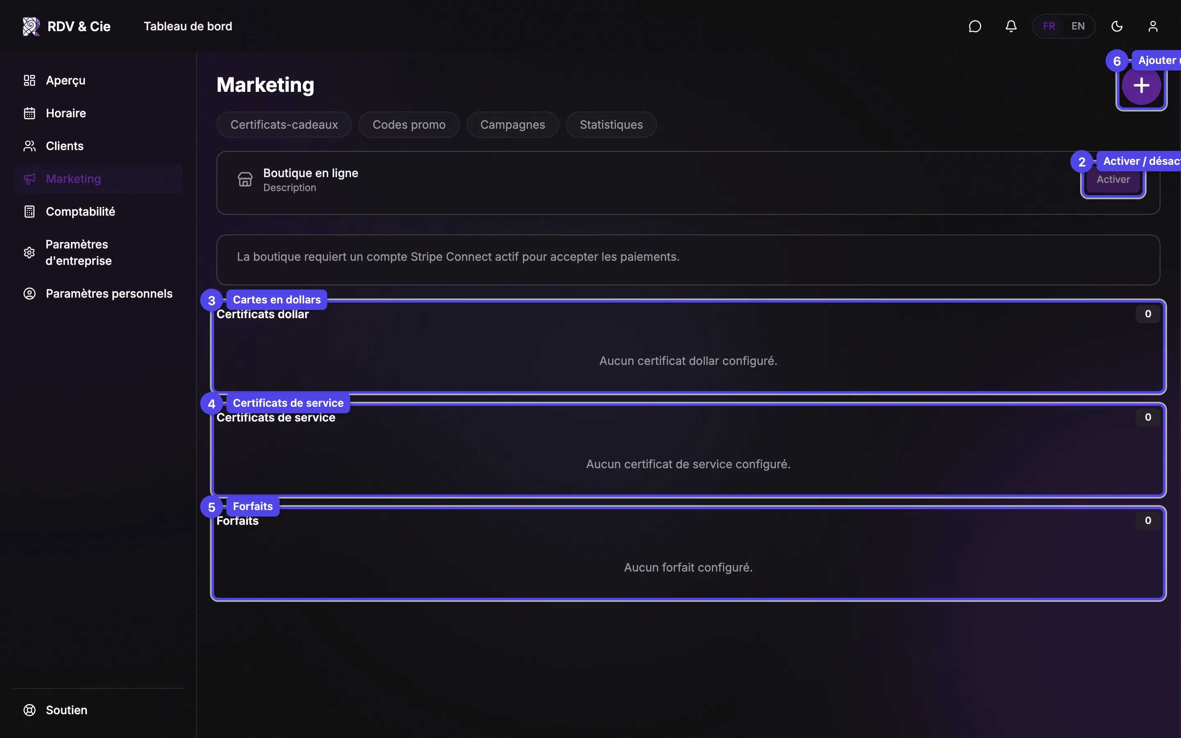The width and height of the screenshot is (1181, 738).
Task: Open Paramètres d'entreprise page
Action: pyautogui.click(x=98, y=252)
